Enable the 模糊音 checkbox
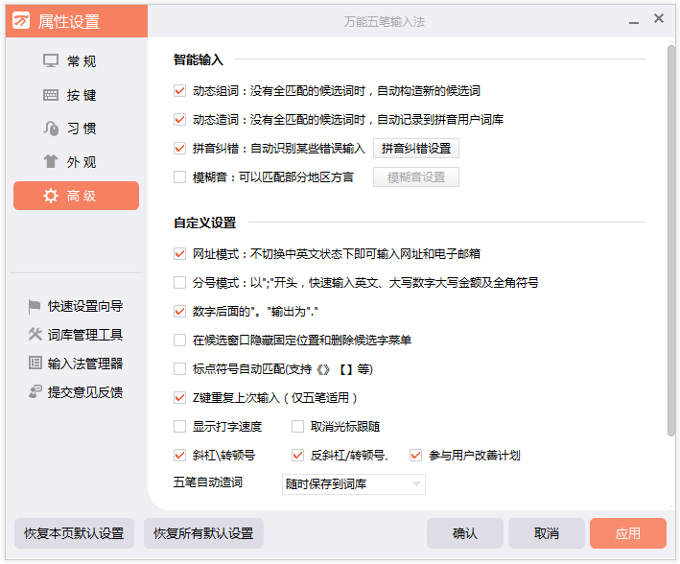 coord(179,176)
